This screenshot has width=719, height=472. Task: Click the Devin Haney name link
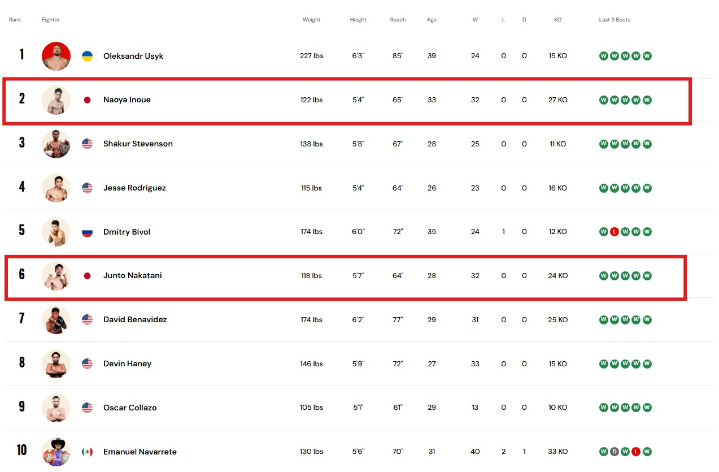[x=127, y=363]
